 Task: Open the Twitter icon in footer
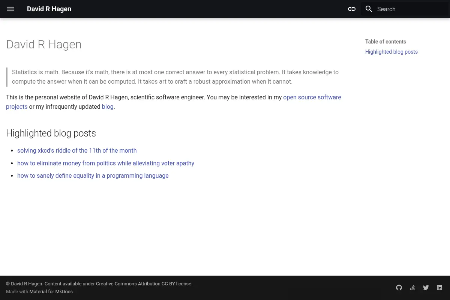426,288
